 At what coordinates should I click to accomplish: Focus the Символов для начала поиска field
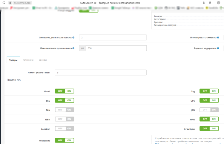[x=113, y=38]
